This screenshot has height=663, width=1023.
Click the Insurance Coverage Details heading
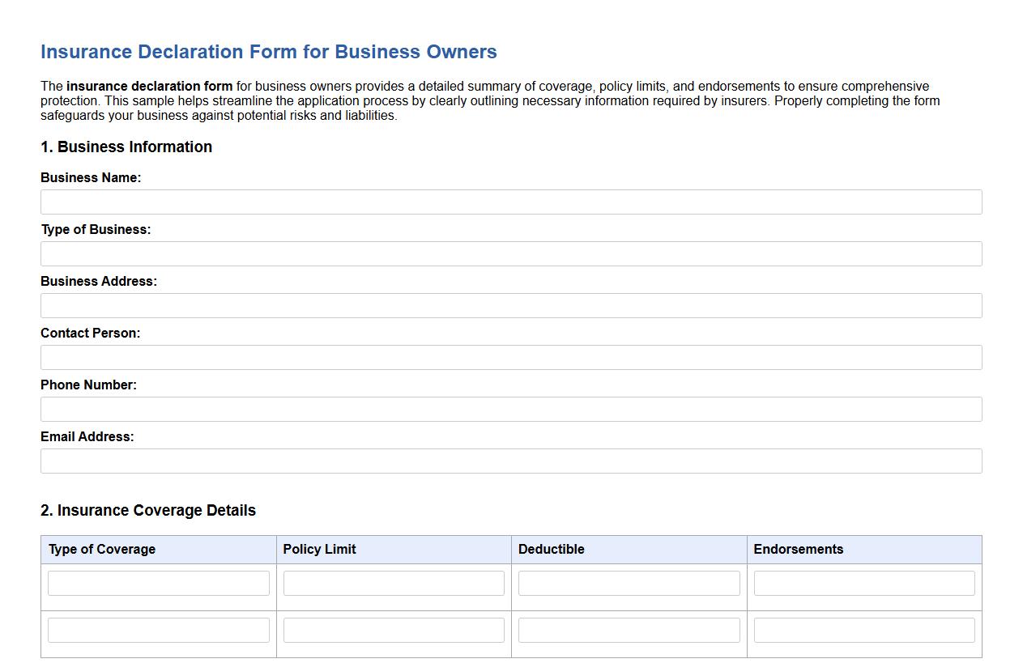[x=148, y=510]
